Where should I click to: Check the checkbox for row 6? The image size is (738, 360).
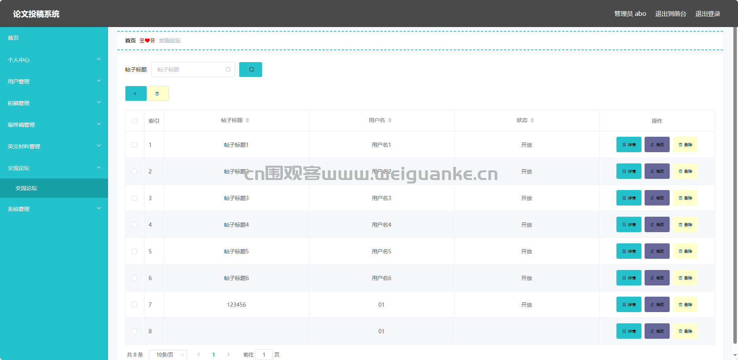[x=134, y=278]
